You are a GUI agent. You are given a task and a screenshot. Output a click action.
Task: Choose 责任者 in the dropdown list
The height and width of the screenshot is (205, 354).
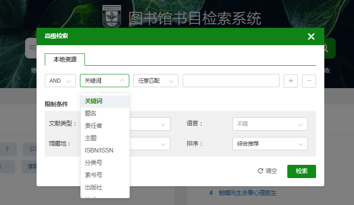(94, 126)
